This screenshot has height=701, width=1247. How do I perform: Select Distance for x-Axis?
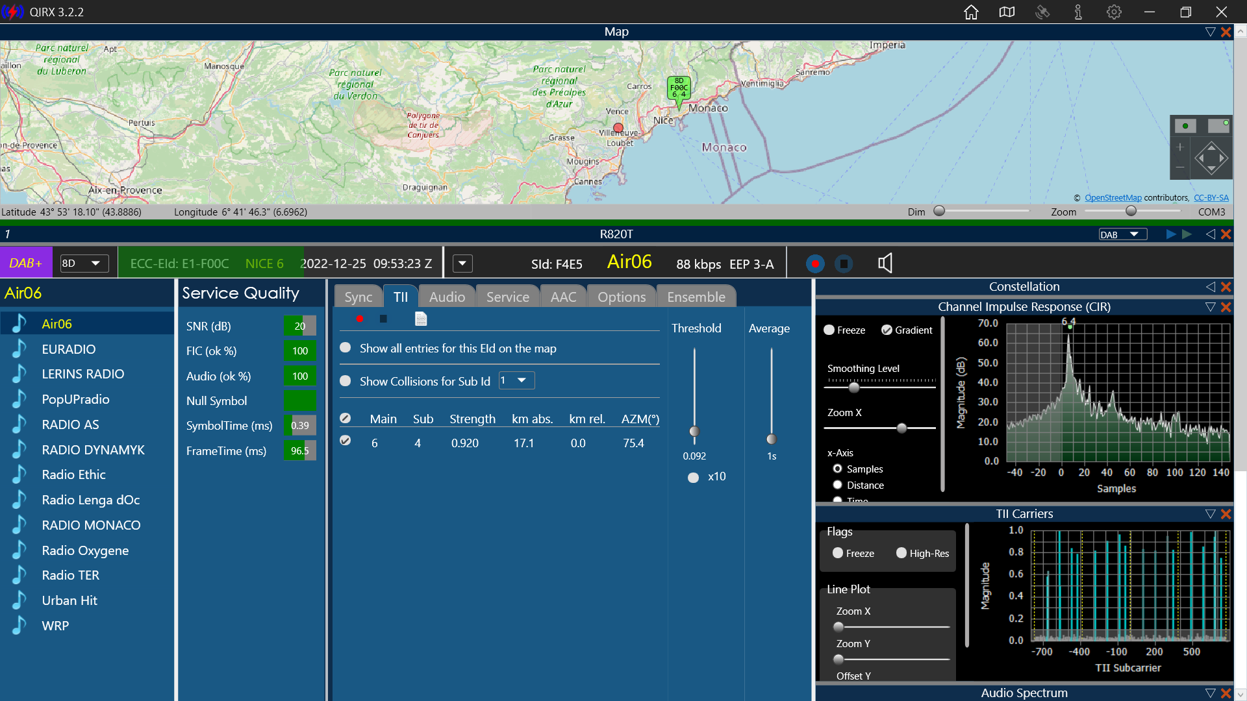[x=838, y=485]
